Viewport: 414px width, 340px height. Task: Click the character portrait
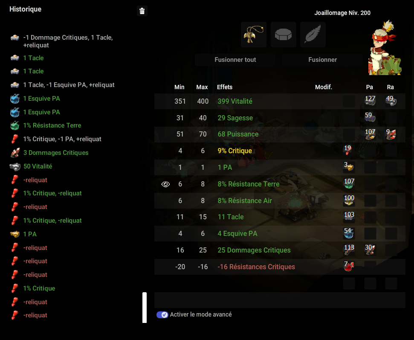click(x=385, y=47)
